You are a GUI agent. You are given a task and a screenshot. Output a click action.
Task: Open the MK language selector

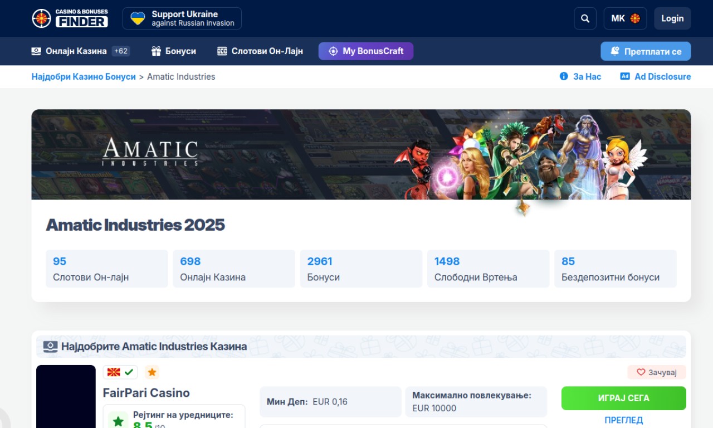pyautogui.click(x=625, y=18)
